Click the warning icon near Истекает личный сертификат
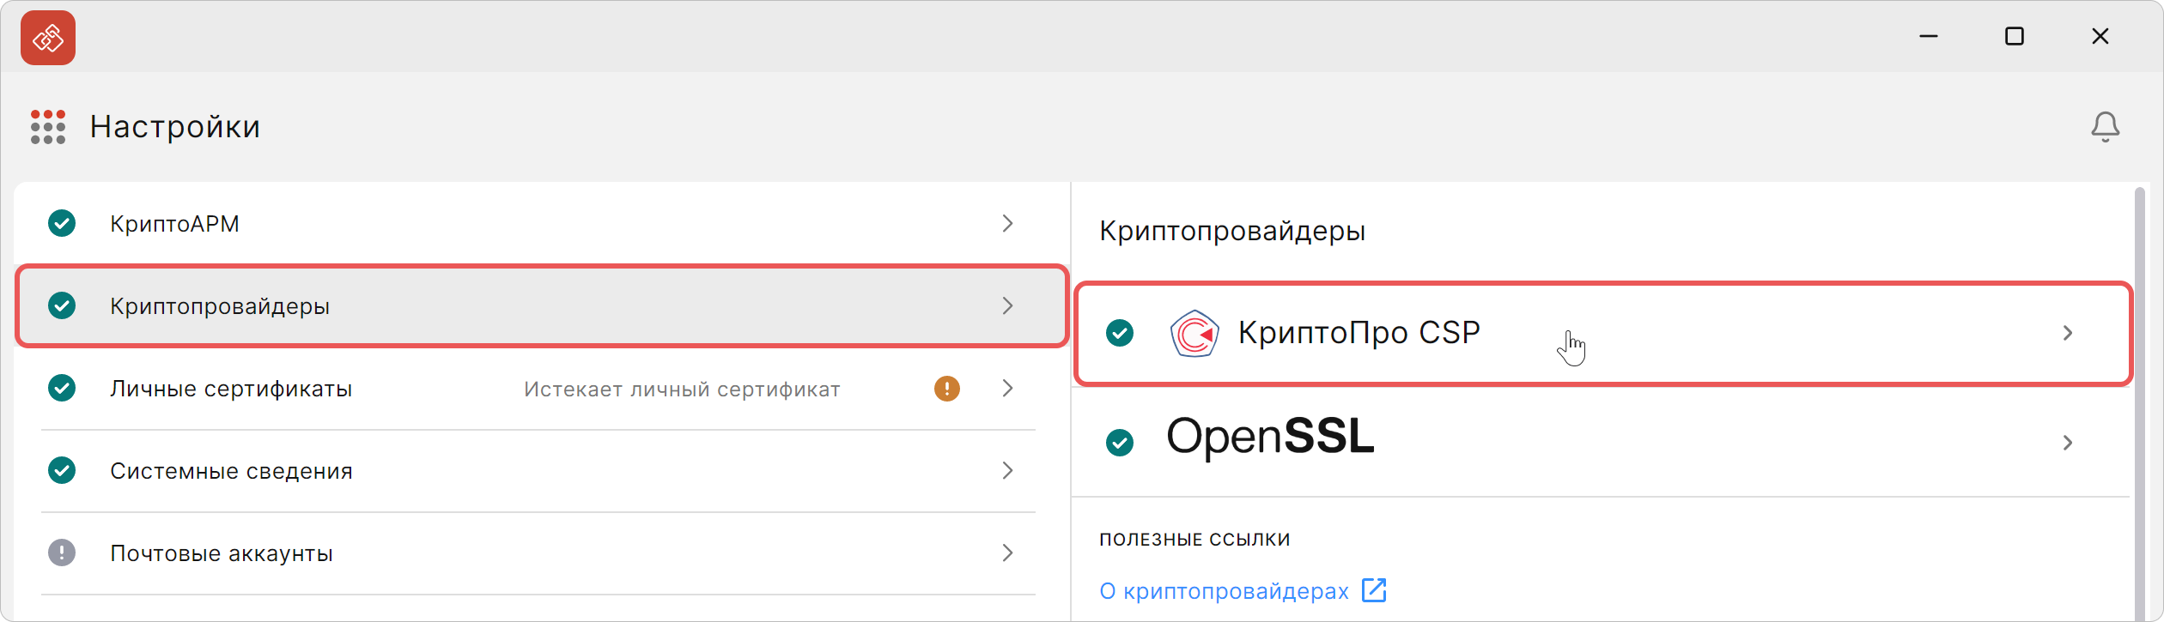Image resolution: width=2164 pixels, height=622 pixels. tap(945, 389)
